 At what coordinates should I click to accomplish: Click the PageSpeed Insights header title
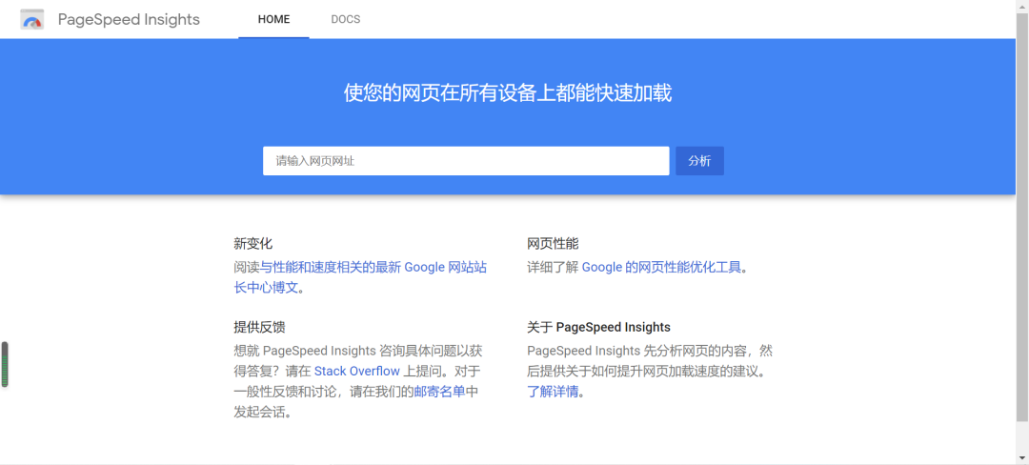tap(129, 20)
